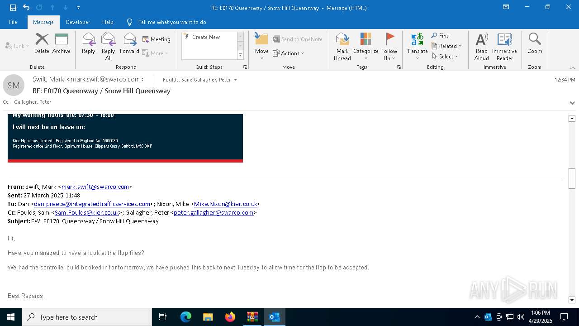Delete this email message
Viewport: 579px width, 326px height.
pos(42,43)
